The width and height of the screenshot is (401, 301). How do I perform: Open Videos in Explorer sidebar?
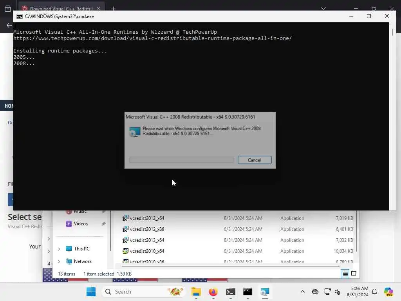pyautogui.click(x=81, y=224)
